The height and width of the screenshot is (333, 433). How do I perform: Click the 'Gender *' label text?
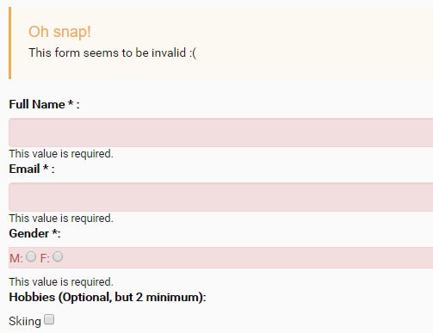pos(34,233)
